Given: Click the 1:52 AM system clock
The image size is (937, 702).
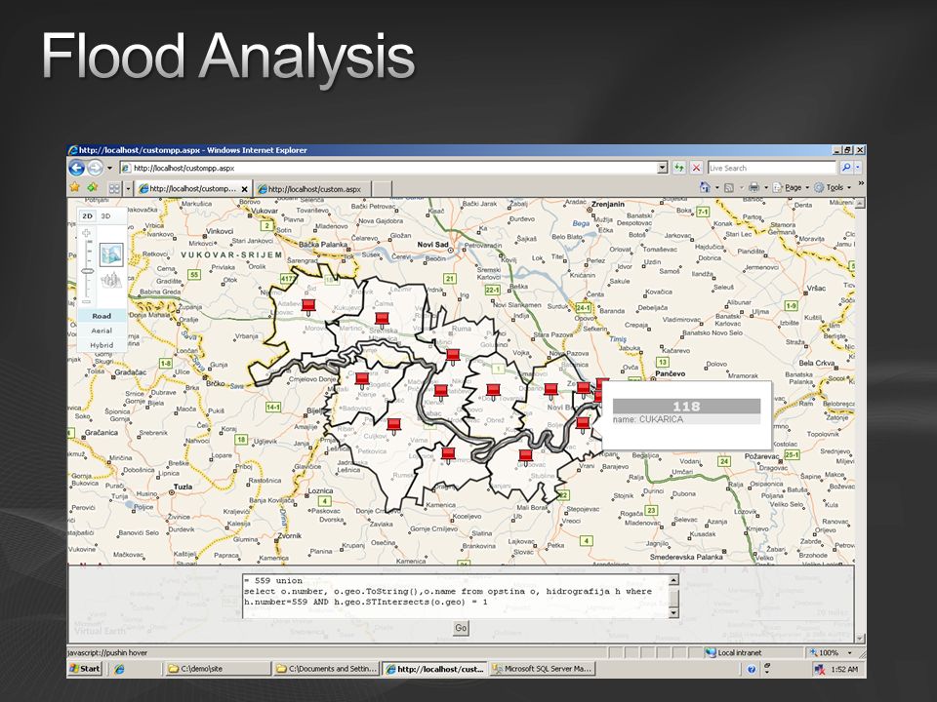Looking at the screenshot, I should (x=844, y=669).
